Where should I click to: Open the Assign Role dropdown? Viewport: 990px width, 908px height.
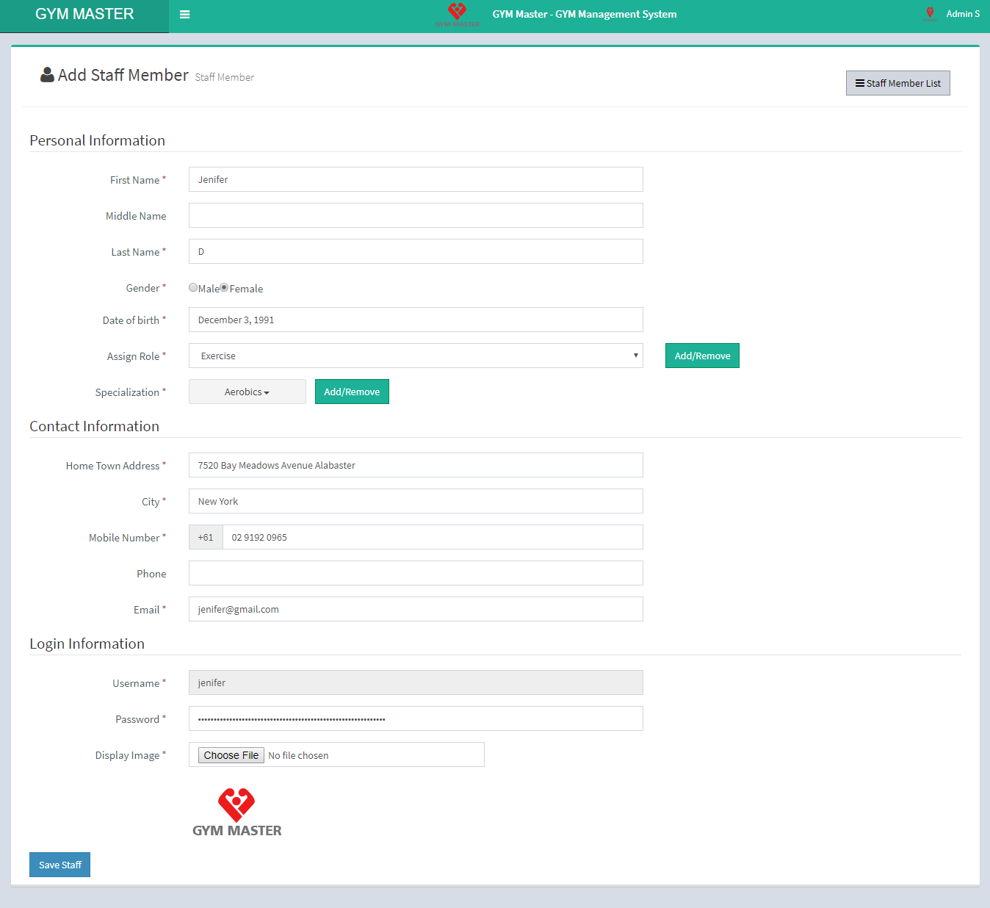click(415, 356)
